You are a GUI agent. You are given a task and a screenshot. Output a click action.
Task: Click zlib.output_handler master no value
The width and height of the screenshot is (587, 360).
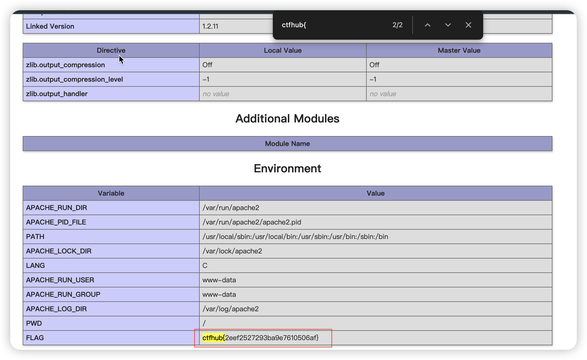point(383,94)
